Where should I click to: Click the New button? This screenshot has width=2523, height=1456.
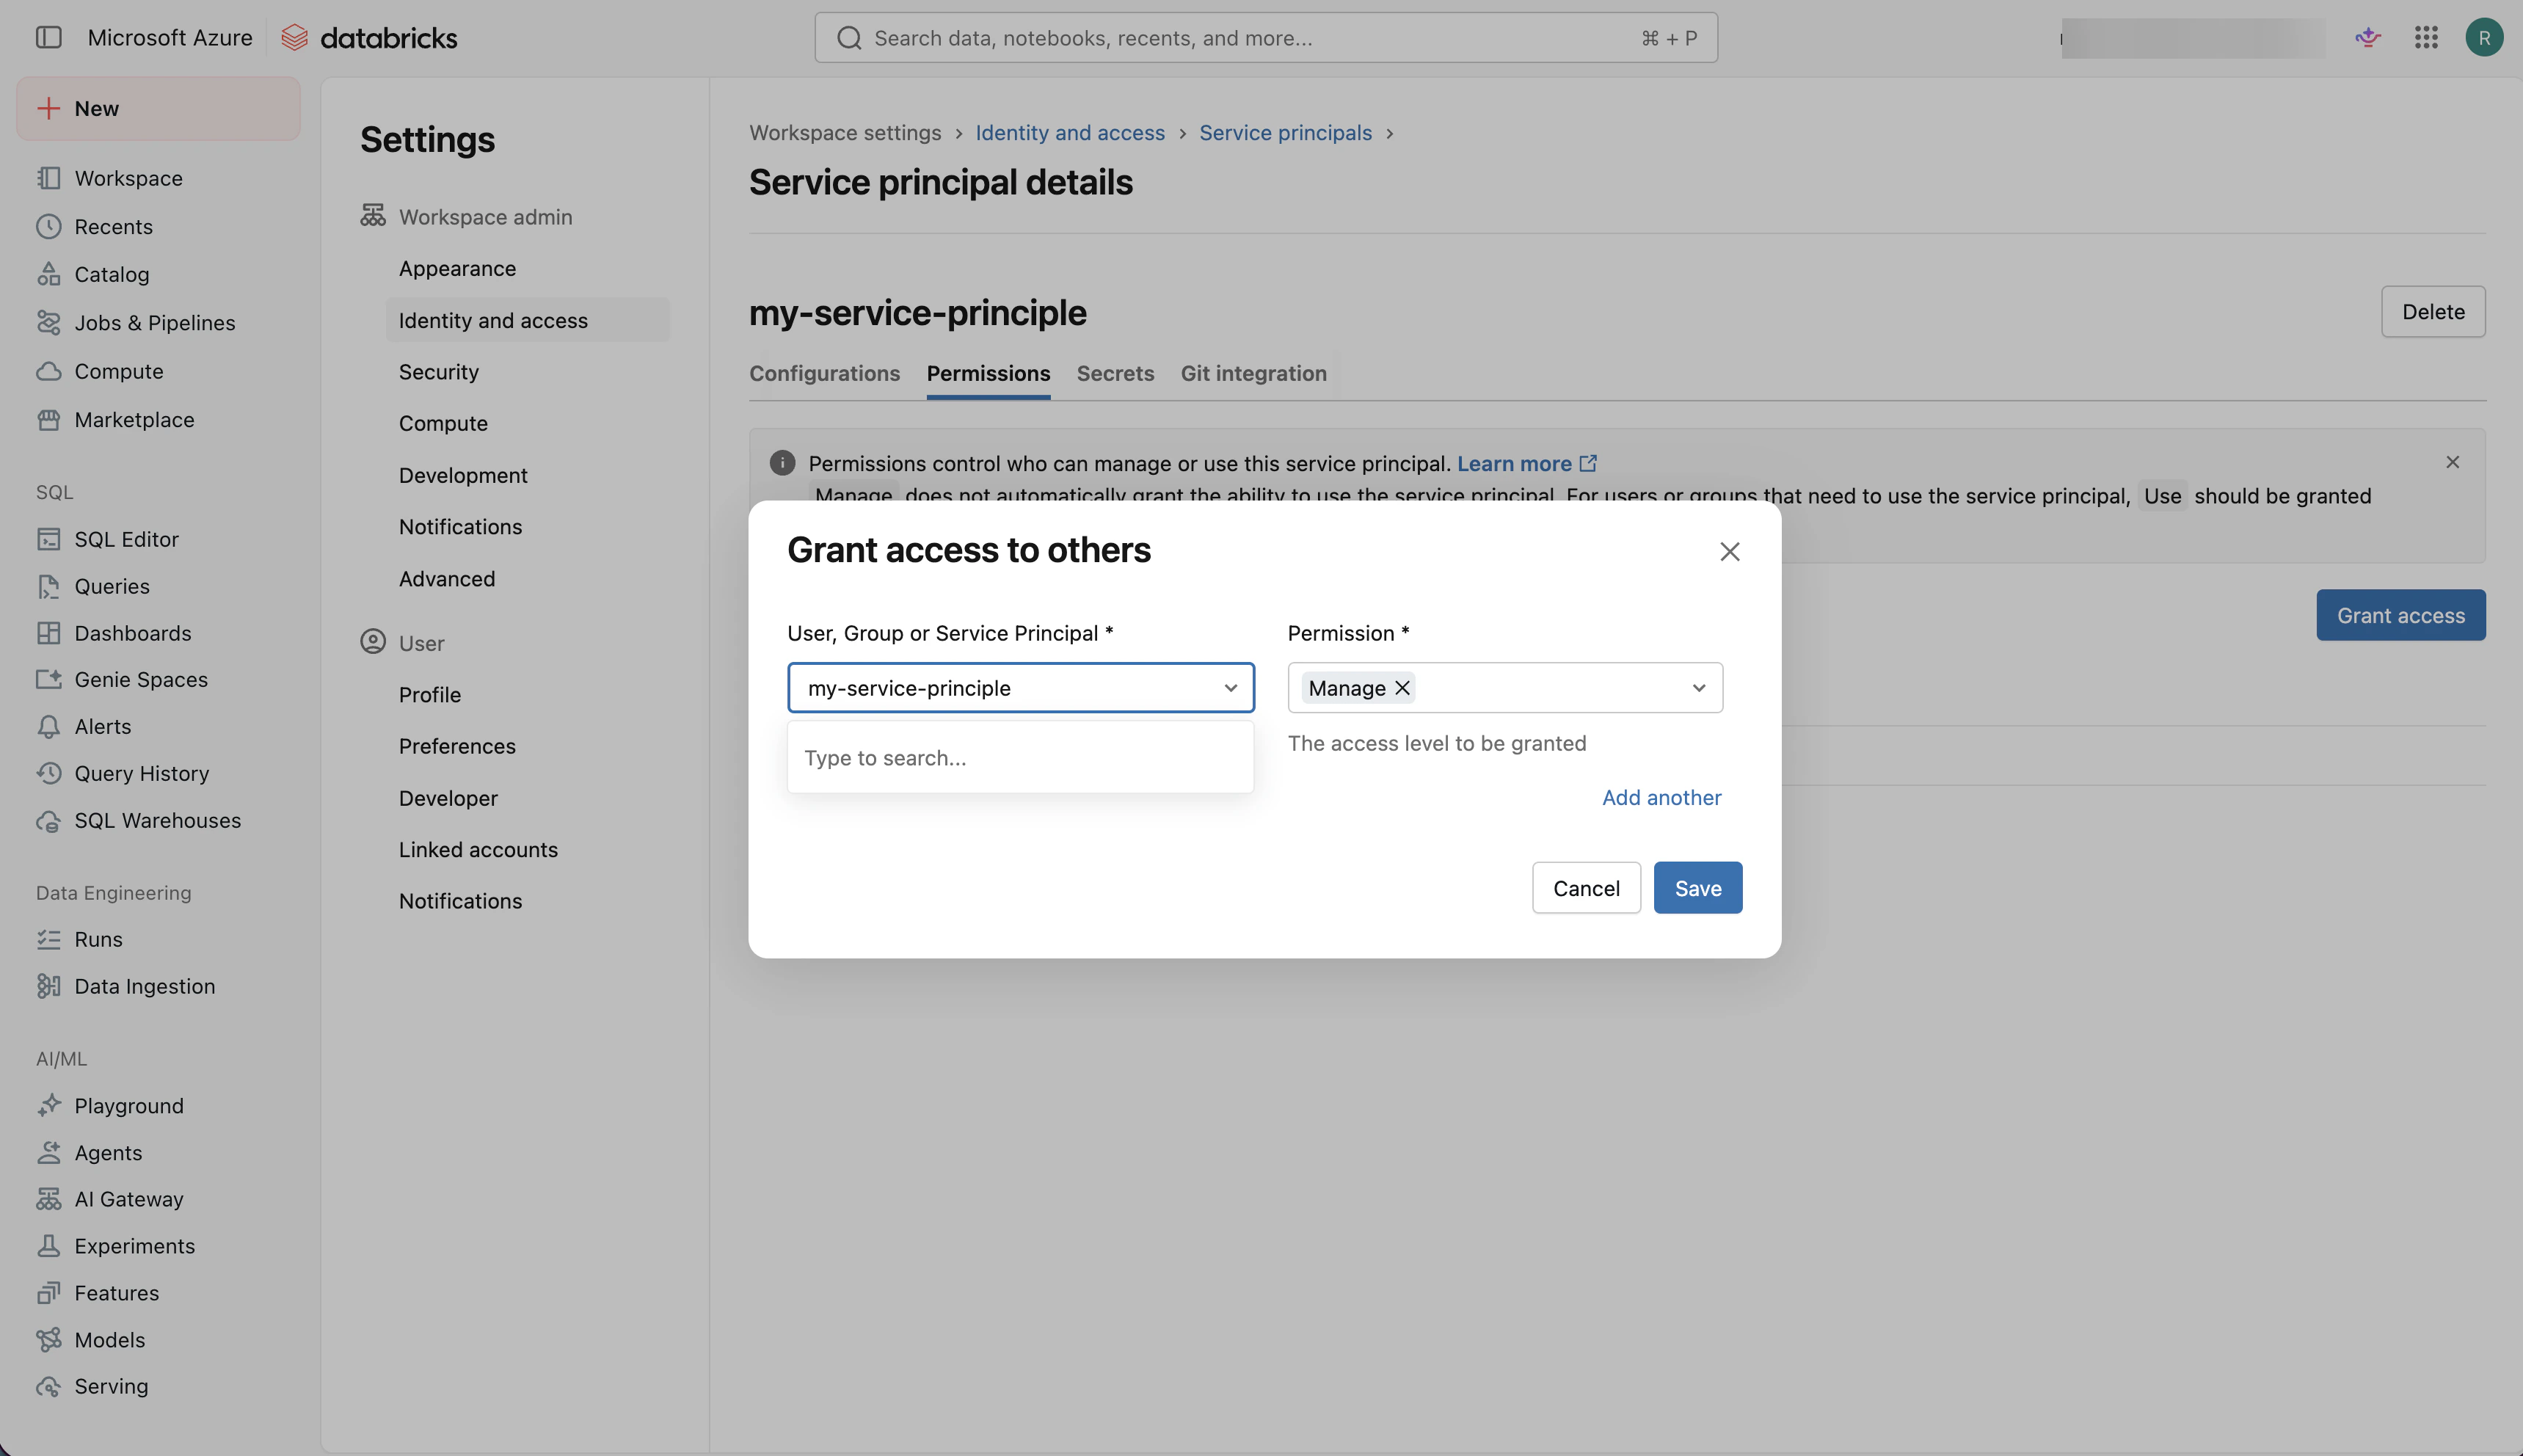[158, 109]
